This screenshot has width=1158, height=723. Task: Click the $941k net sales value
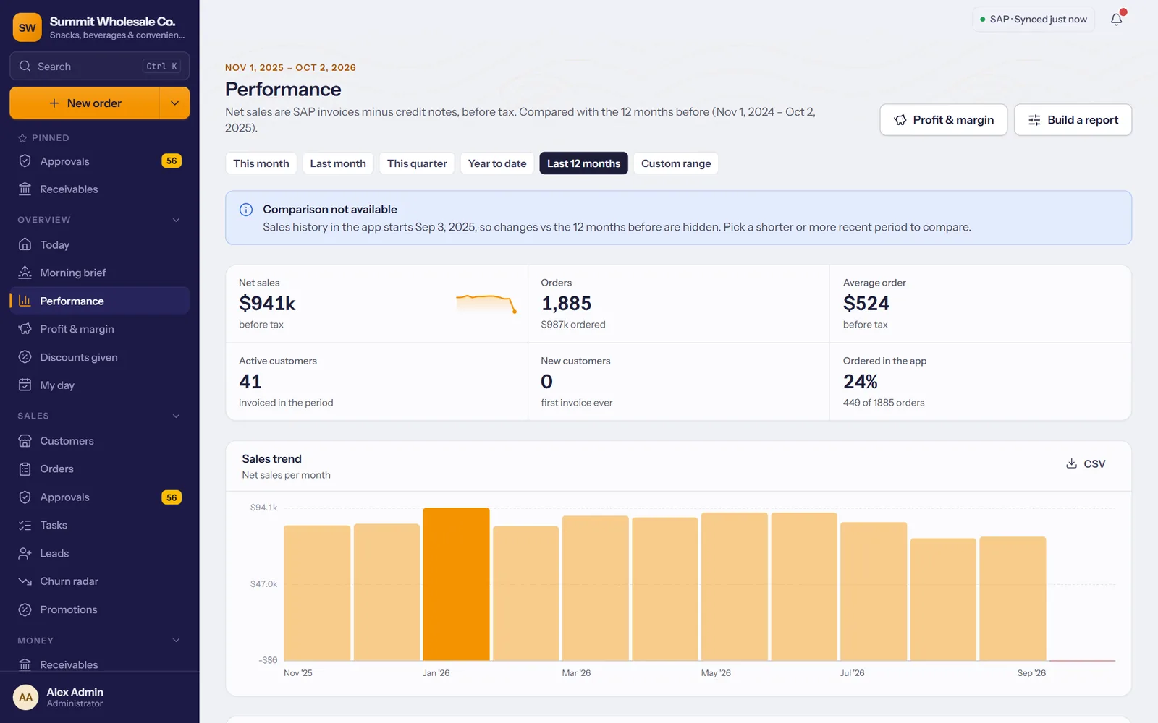point(267,304)
